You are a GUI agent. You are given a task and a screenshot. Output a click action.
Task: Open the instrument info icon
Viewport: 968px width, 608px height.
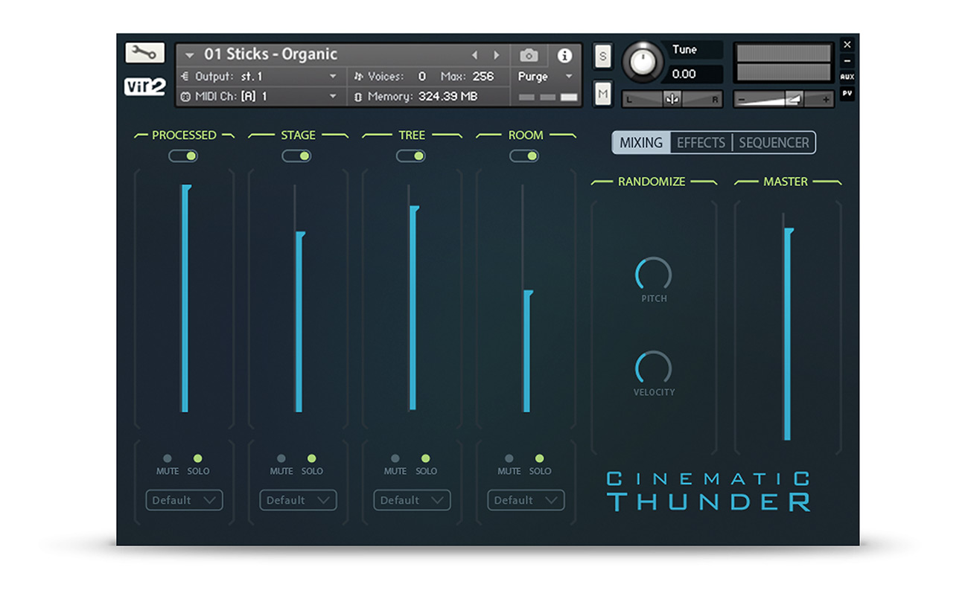564,56
